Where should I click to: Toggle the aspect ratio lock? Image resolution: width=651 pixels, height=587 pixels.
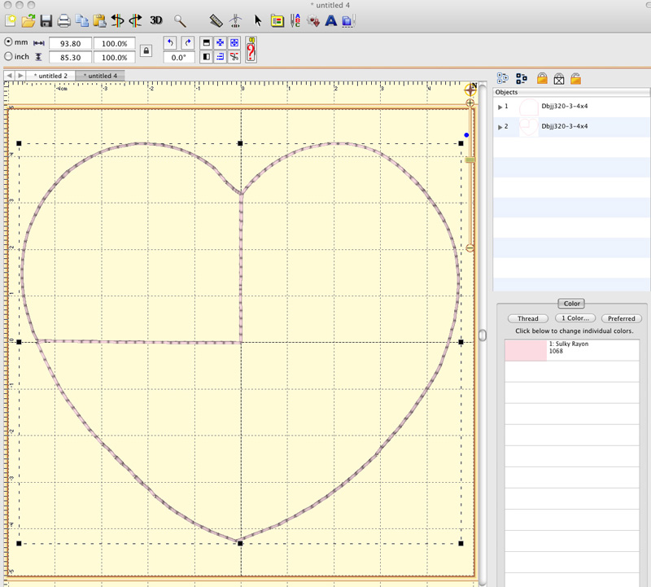click(x=146, y=50)
